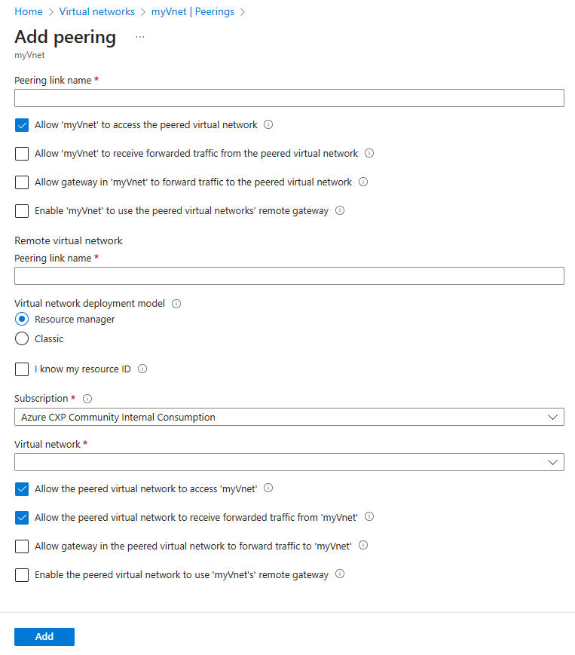View info for gateway forwarding in 'myVnet'
575x655 pixels.
(x=363, y=182)
